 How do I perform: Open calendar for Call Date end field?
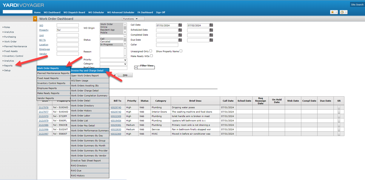coord(211,25)
